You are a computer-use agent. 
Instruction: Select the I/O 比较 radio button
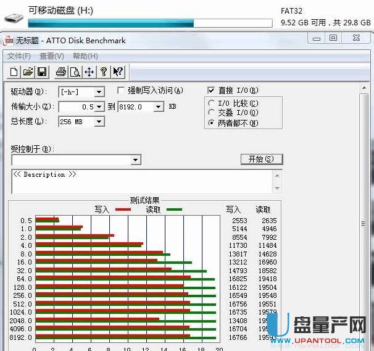[212, 103]
